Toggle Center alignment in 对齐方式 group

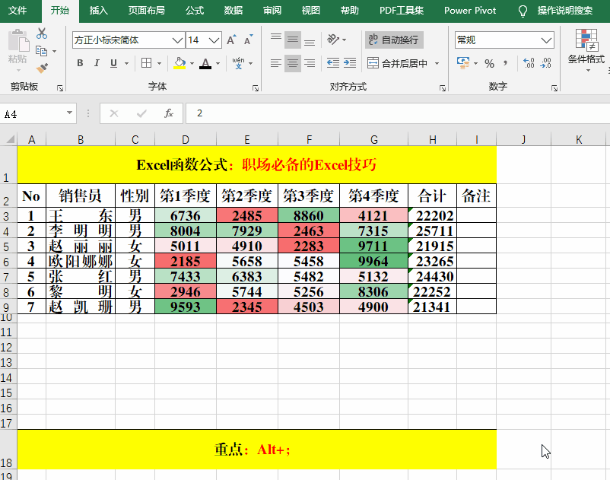pos(292,63)
